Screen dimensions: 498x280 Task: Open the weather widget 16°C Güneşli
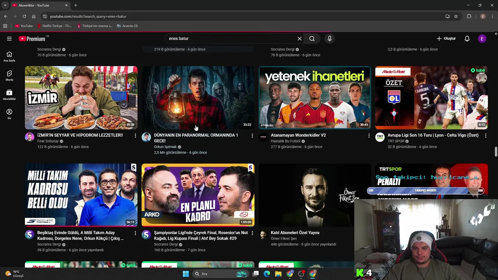coord(14,274)
